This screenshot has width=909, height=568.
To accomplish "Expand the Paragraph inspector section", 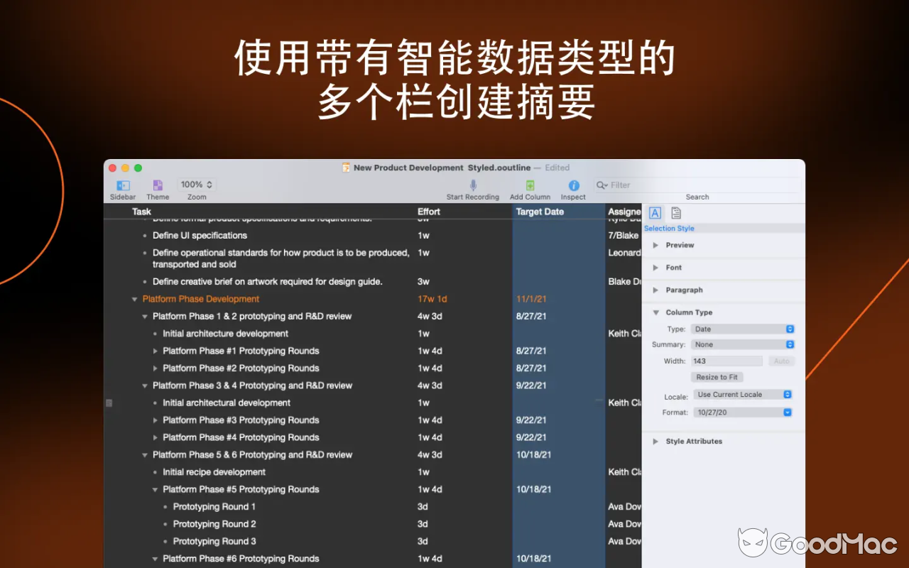I will coord(656,290).
